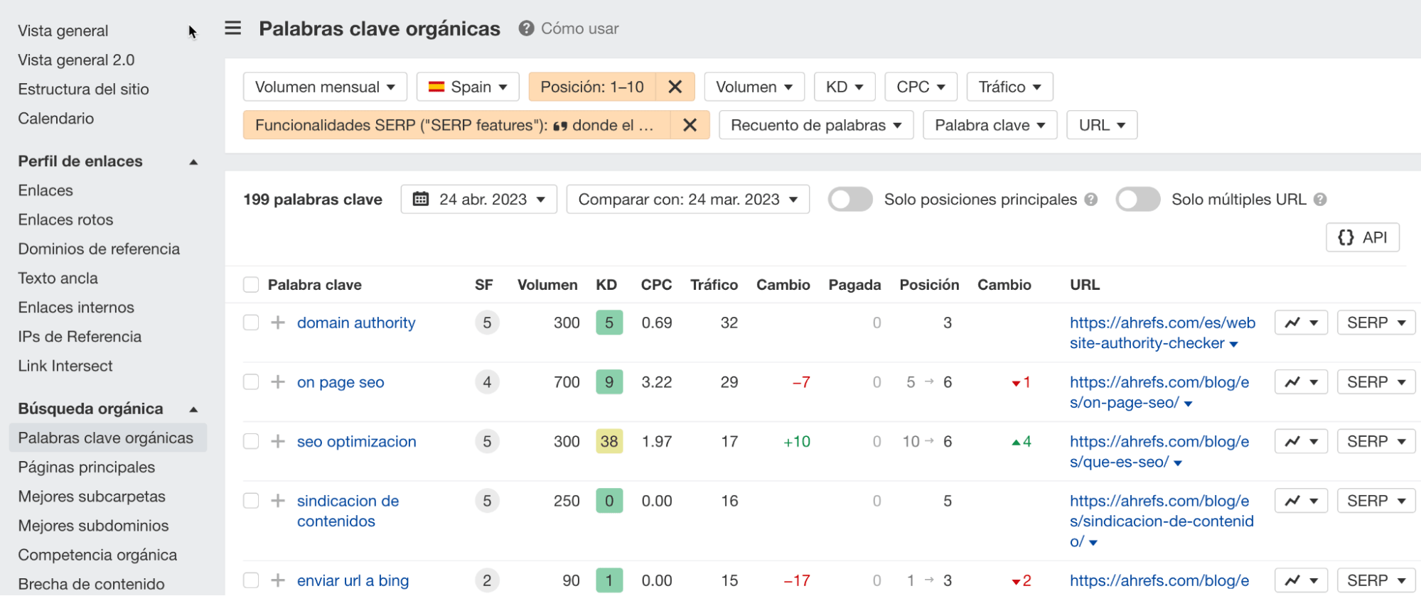The height and width of the screenshot is (596, 1421).
Task: Open the Spain country dropdown
Action: tap(468, 87)
